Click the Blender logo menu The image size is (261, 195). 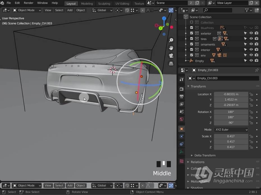(2, 3)
